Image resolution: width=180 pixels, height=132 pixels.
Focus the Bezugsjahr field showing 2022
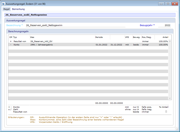(x=164, y=25)
